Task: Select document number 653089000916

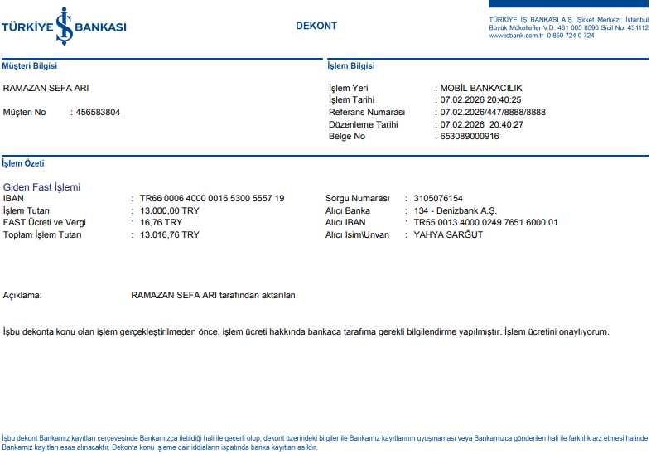Action: (470, 136)
